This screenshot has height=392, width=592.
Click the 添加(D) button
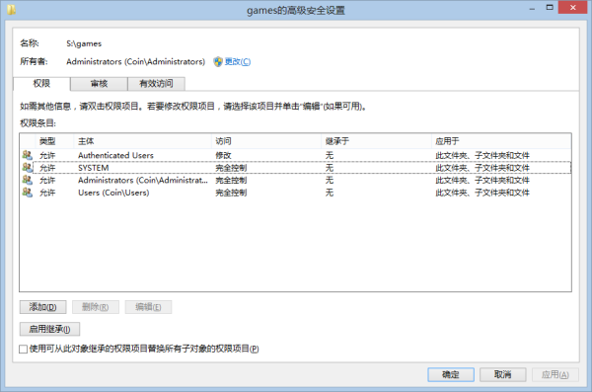pyautogui.click(x=43, y=307)
